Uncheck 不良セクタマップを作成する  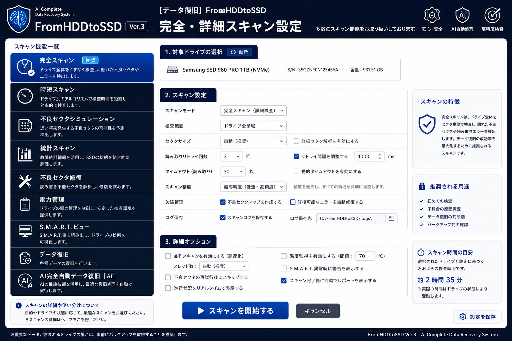coord(223,202)
